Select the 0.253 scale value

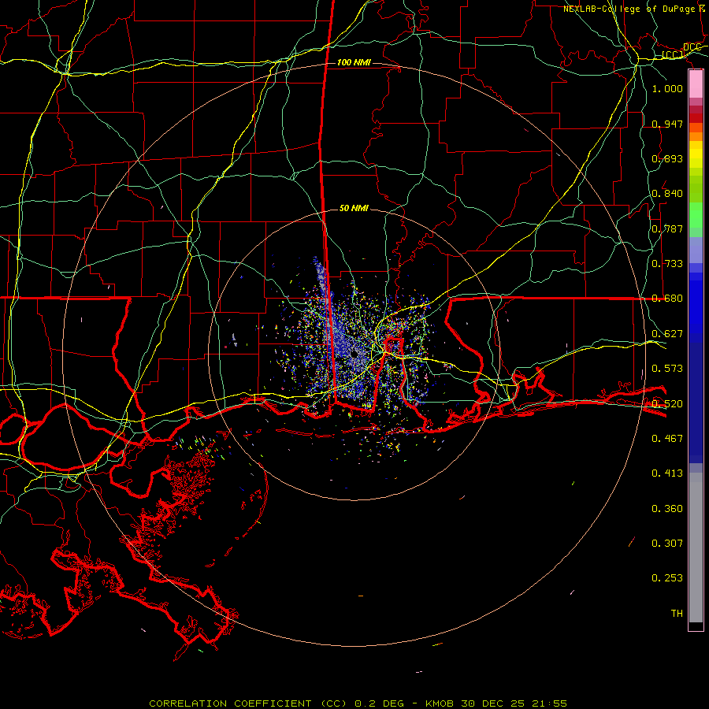[667, 578]
